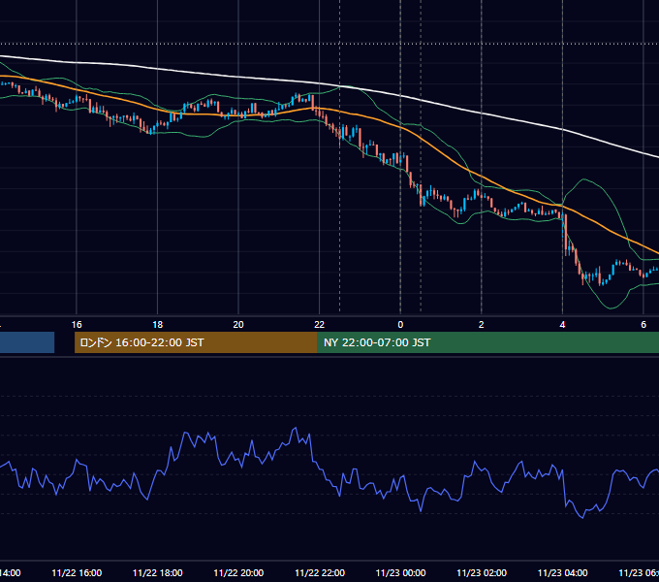Screen dimensions: 659x582
Task: Click the hour label 18 on upper time axis
Action: (x=158, y=325)
